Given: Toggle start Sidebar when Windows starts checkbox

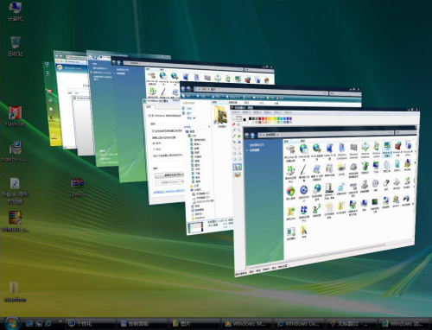Looking at the screenshot, I should [x=149, y=116].
